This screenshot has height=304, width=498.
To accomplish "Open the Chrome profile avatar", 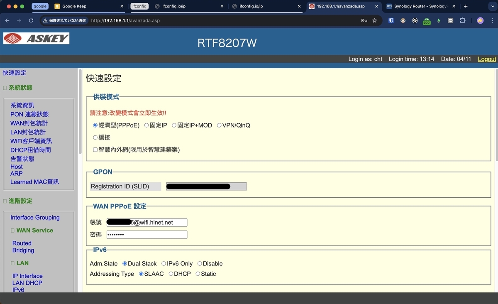I will point(480,20).
